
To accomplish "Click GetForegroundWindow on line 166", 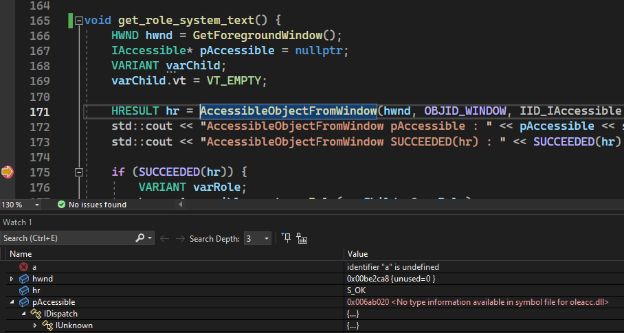I will pos(258,36).
